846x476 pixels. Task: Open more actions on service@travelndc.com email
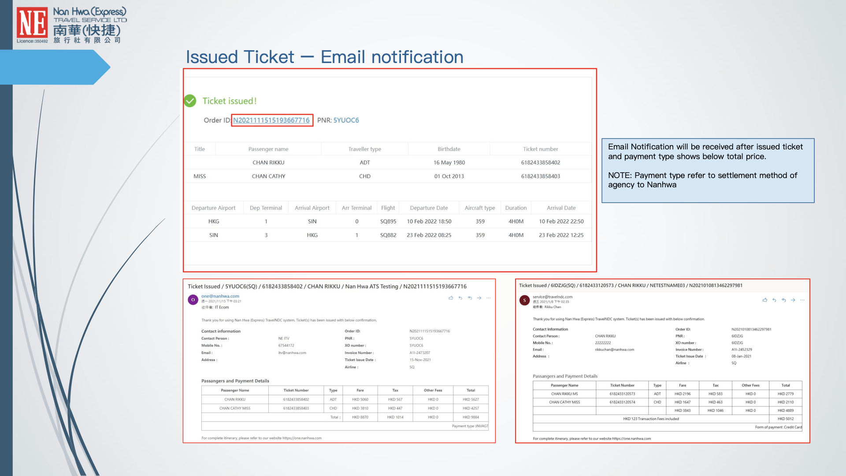[x=802, y=300]
